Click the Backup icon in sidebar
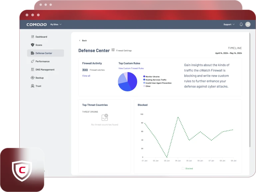 tap(32, 78)
